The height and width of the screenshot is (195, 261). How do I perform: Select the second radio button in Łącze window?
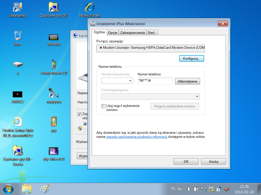point(85,130)
